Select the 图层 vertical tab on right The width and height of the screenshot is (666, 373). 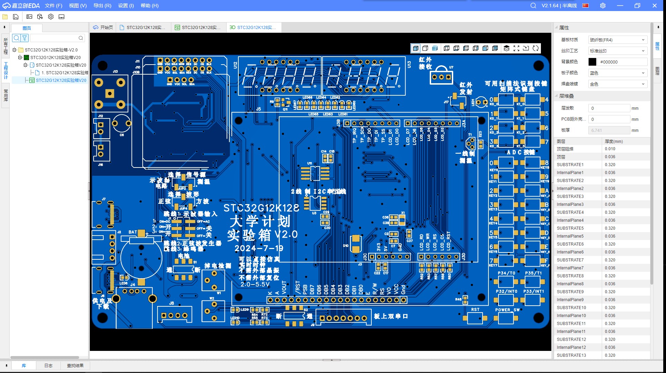click(x=657, y=71)
